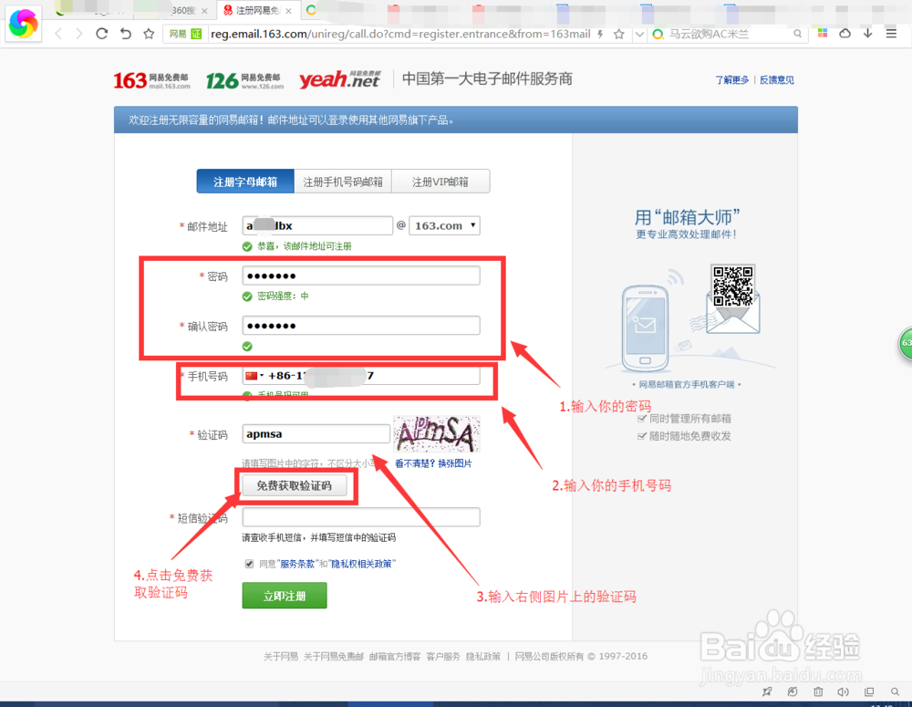Open the 反馈意见 link
Viewport: 912px width, 707px height.
(776, 79)
